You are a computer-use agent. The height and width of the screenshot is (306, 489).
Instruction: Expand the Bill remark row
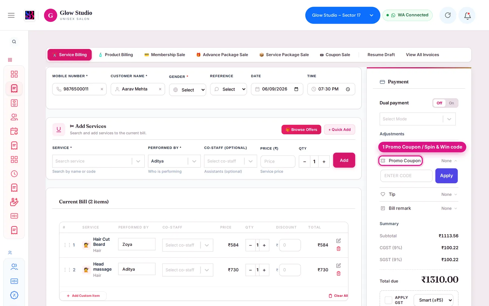tap(419, 208)
